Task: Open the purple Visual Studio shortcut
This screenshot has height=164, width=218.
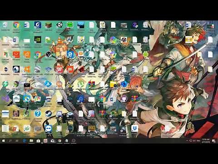Action: 5,99
